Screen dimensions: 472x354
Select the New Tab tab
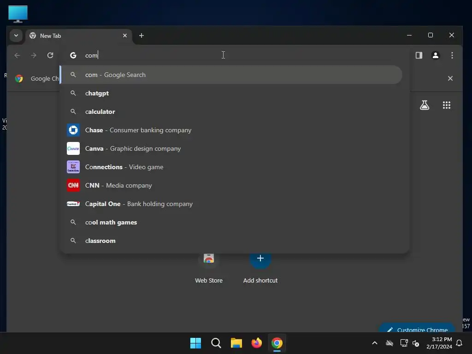79,36
